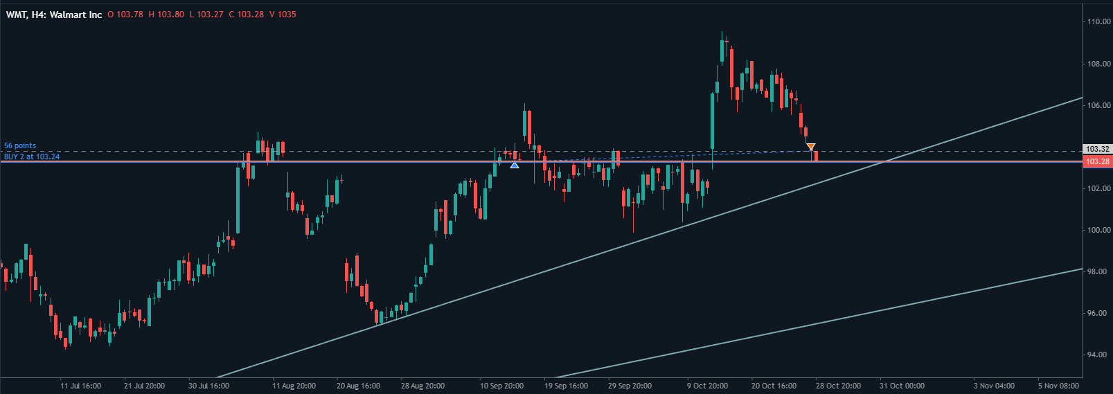
Task: Select the blue buy entry arrow marker
Action: [x=515, y=165]
